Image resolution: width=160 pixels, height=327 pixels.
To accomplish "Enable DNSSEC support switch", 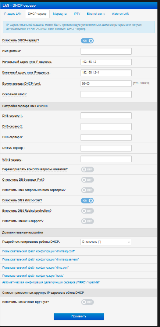I will (88, 221).
